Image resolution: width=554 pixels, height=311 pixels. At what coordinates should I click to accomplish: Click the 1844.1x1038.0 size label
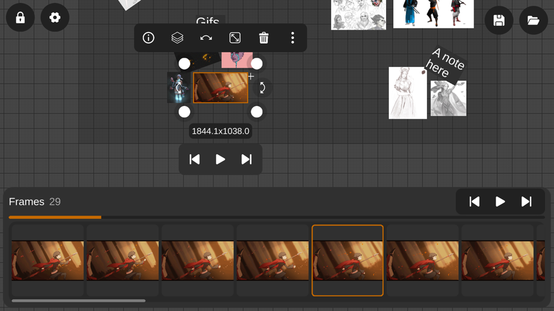click(220, 131)
